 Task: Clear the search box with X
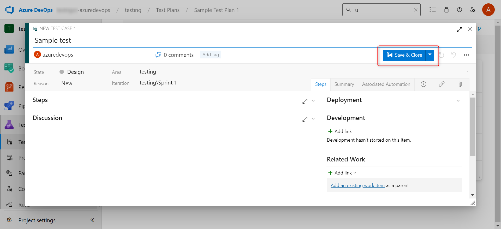pos(415,10)
